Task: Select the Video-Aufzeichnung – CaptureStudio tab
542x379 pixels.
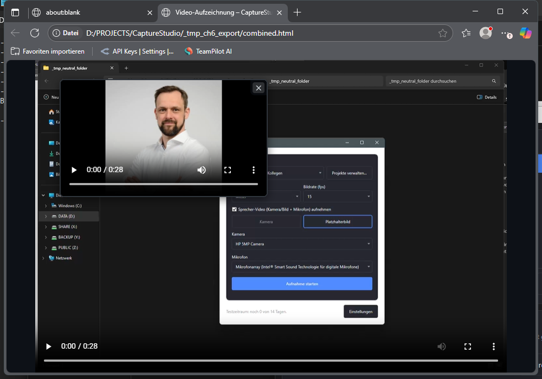Action: tap(222, 12)
